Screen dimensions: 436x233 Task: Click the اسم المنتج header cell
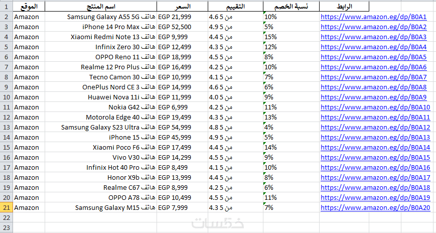pyautogui.click(x=101, y=7)
